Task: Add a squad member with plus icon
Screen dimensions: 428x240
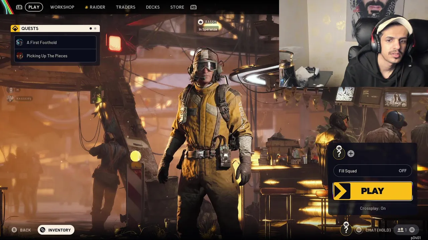Action: pos(351,153)
